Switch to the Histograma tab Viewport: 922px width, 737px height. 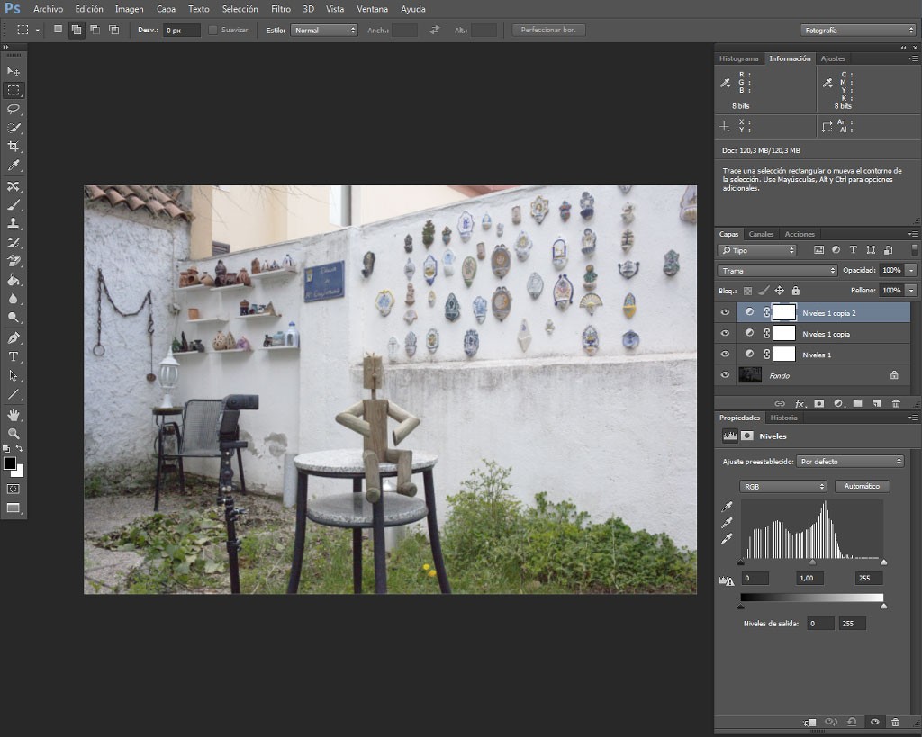click(x=738, y=58)
